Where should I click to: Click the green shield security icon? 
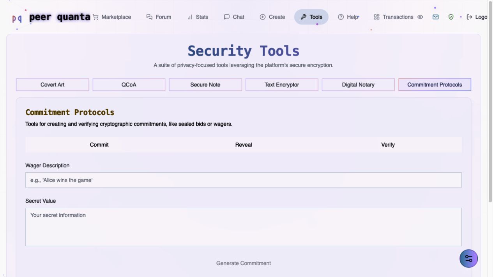[x=451, y=17]
